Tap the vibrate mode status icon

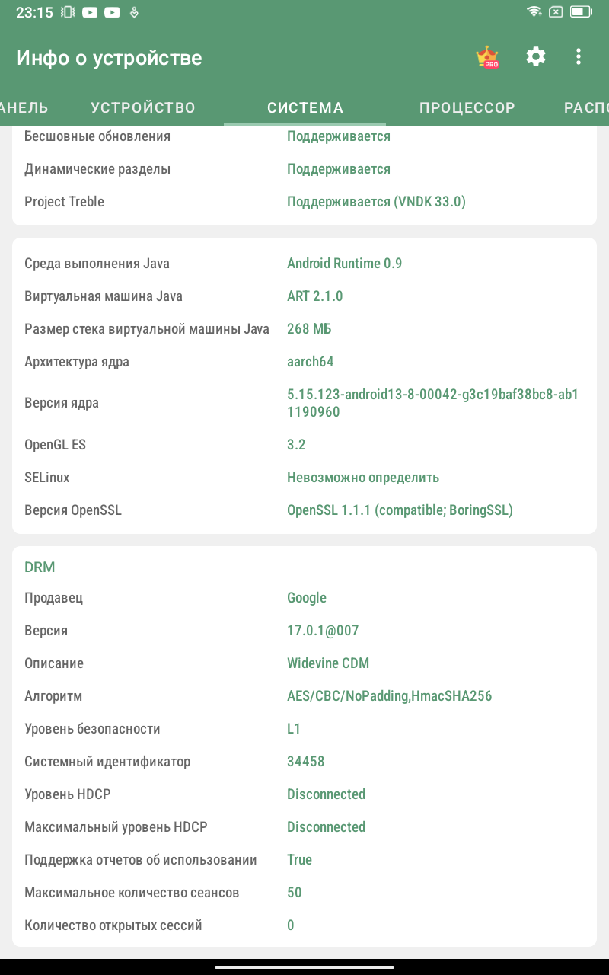click(68, 12)
